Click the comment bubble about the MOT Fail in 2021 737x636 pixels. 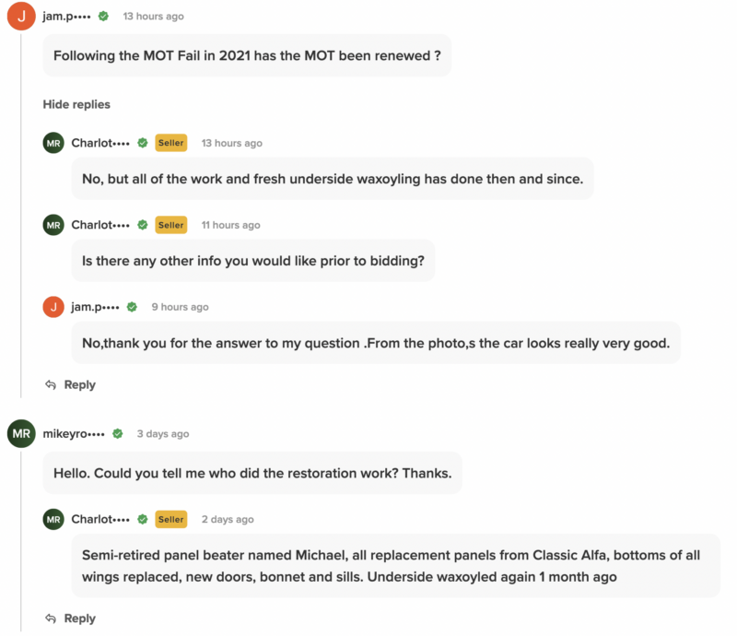(x=247, y=56)
